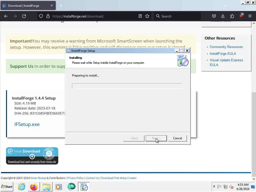Open the Windows Start menu
This screenshot has height=192, width=256.
(7, 186)
